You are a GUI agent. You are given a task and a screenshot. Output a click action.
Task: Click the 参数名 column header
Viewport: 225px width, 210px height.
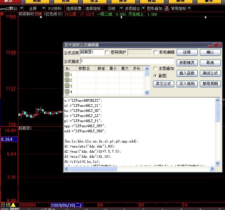pos(86,69)
